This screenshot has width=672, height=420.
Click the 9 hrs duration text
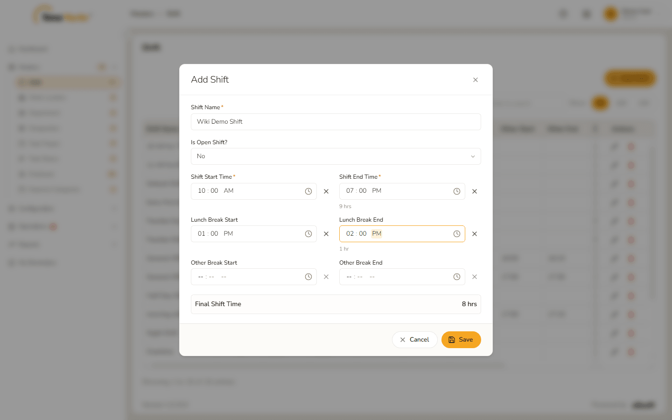click(345, 206)
